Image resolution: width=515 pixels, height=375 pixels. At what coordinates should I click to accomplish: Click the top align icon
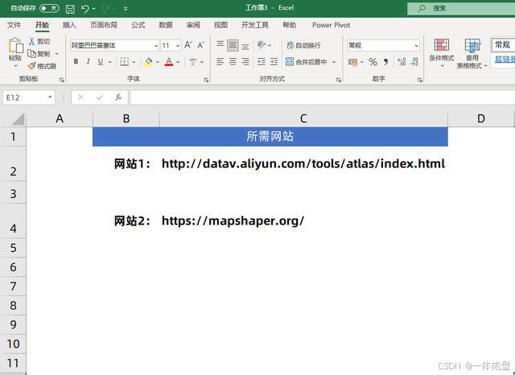[220, 45]
